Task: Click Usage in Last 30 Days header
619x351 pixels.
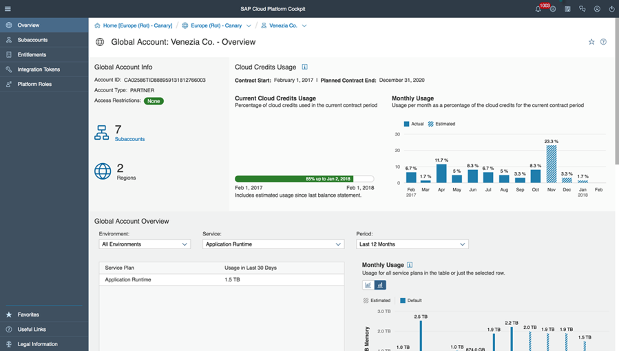Action: 251,268
